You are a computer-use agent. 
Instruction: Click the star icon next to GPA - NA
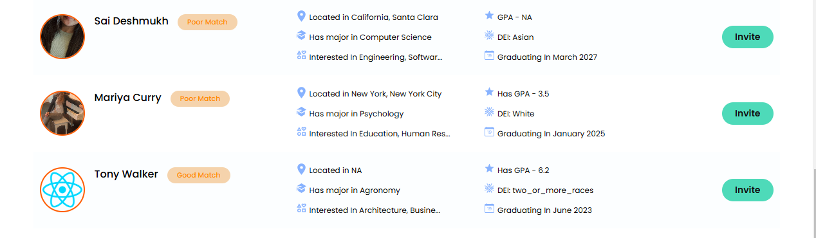click(489, 16)
